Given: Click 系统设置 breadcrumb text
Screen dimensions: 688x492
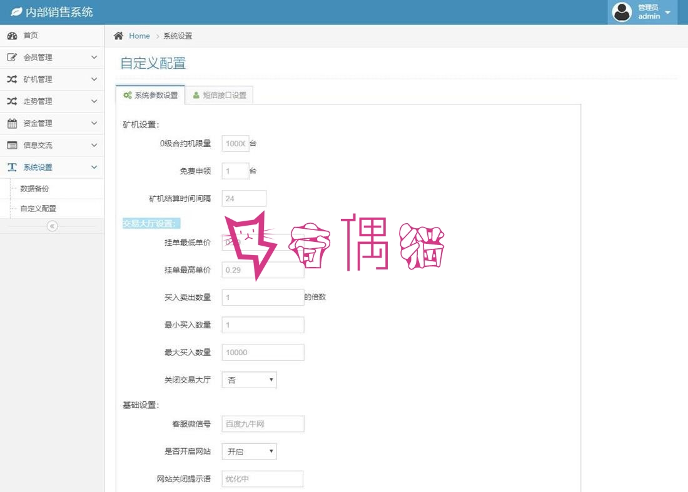Looking at the screenshot, I should tap(178, 36).
